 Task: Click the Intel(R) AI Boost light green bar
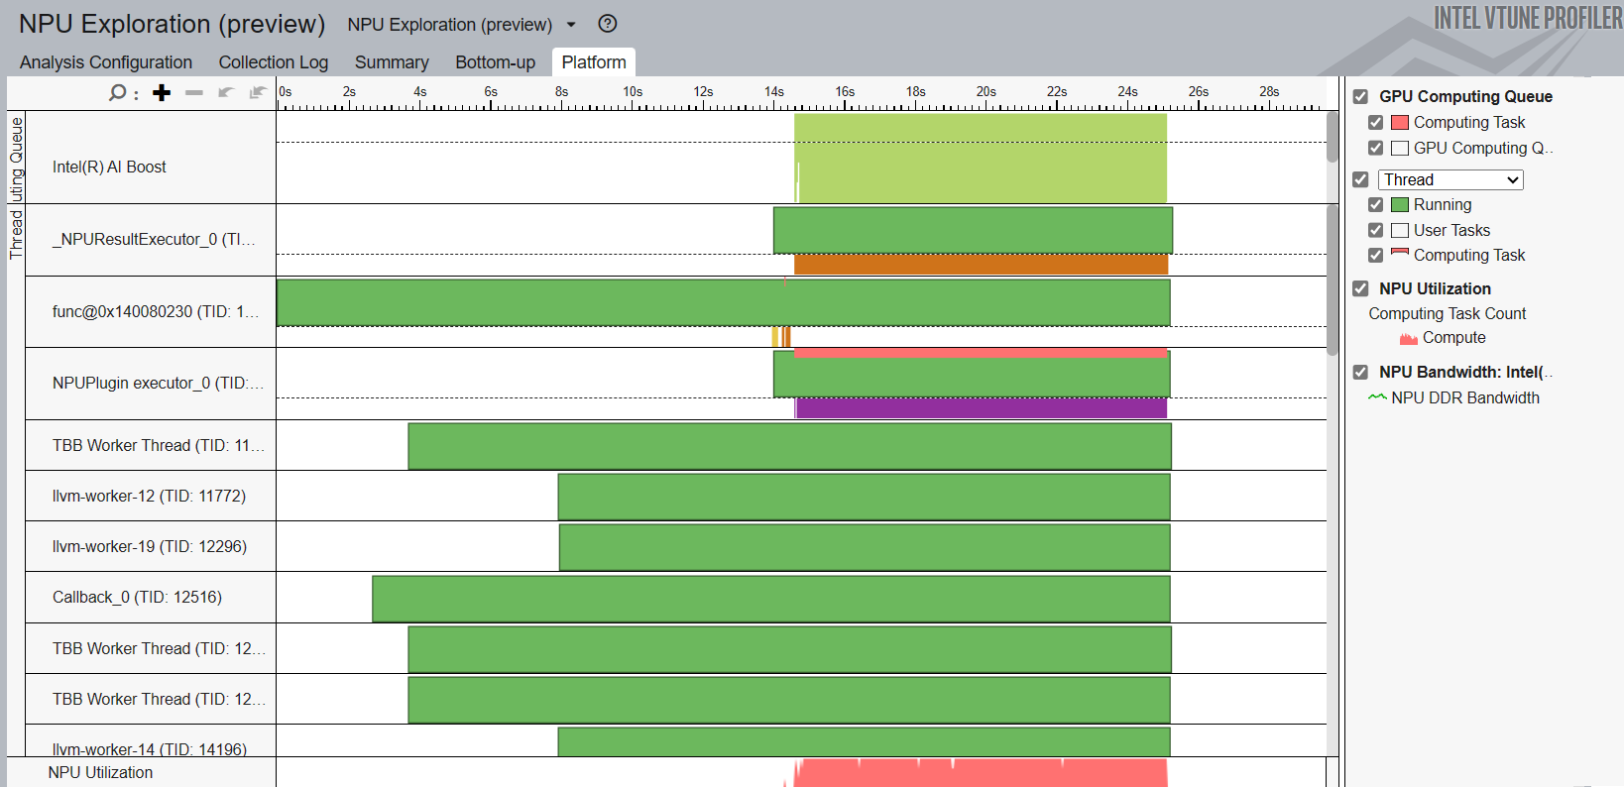[980, 159]
